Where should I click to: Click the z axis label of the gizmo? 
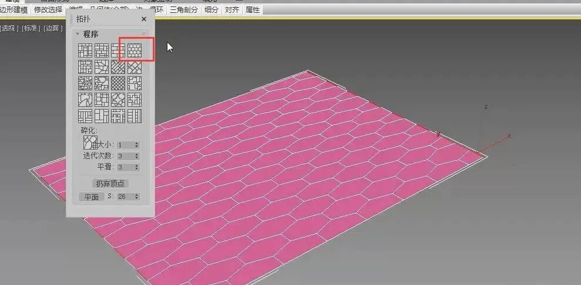tap(486, 107)
